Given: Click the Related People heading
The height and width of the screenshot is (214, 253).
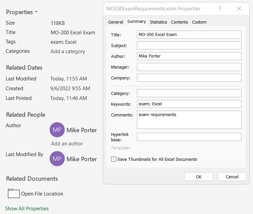Looking at the screenshot, I should 26,115.
